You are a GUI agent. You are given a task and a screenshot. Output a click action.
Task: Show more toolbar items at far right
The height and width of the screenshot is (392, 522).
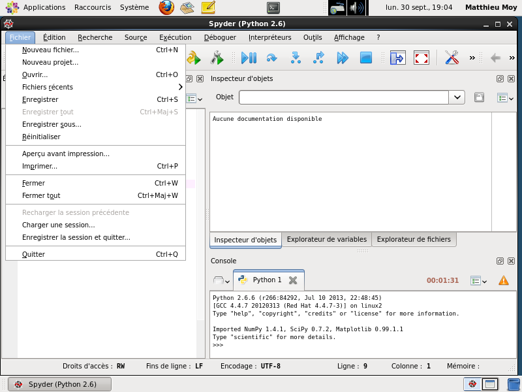coord(512,58)
